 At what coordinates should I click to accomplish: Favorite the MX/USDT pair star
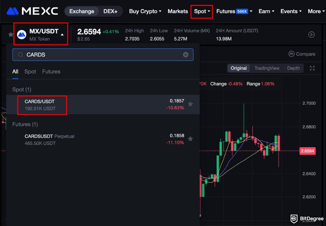tap(11, 34)
